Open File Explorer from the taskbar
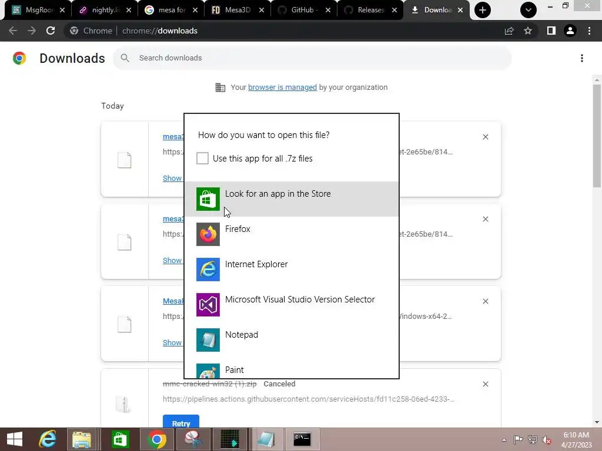Viewport: 602px width, 451px height. coord(82,439)
